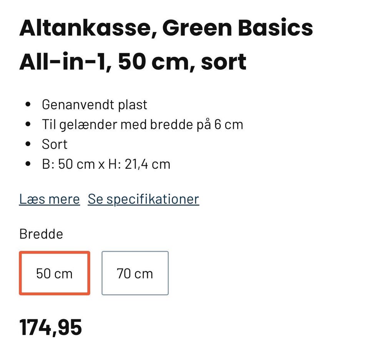Click the price 174,95
369x346 pixels.
coord(50,327)
